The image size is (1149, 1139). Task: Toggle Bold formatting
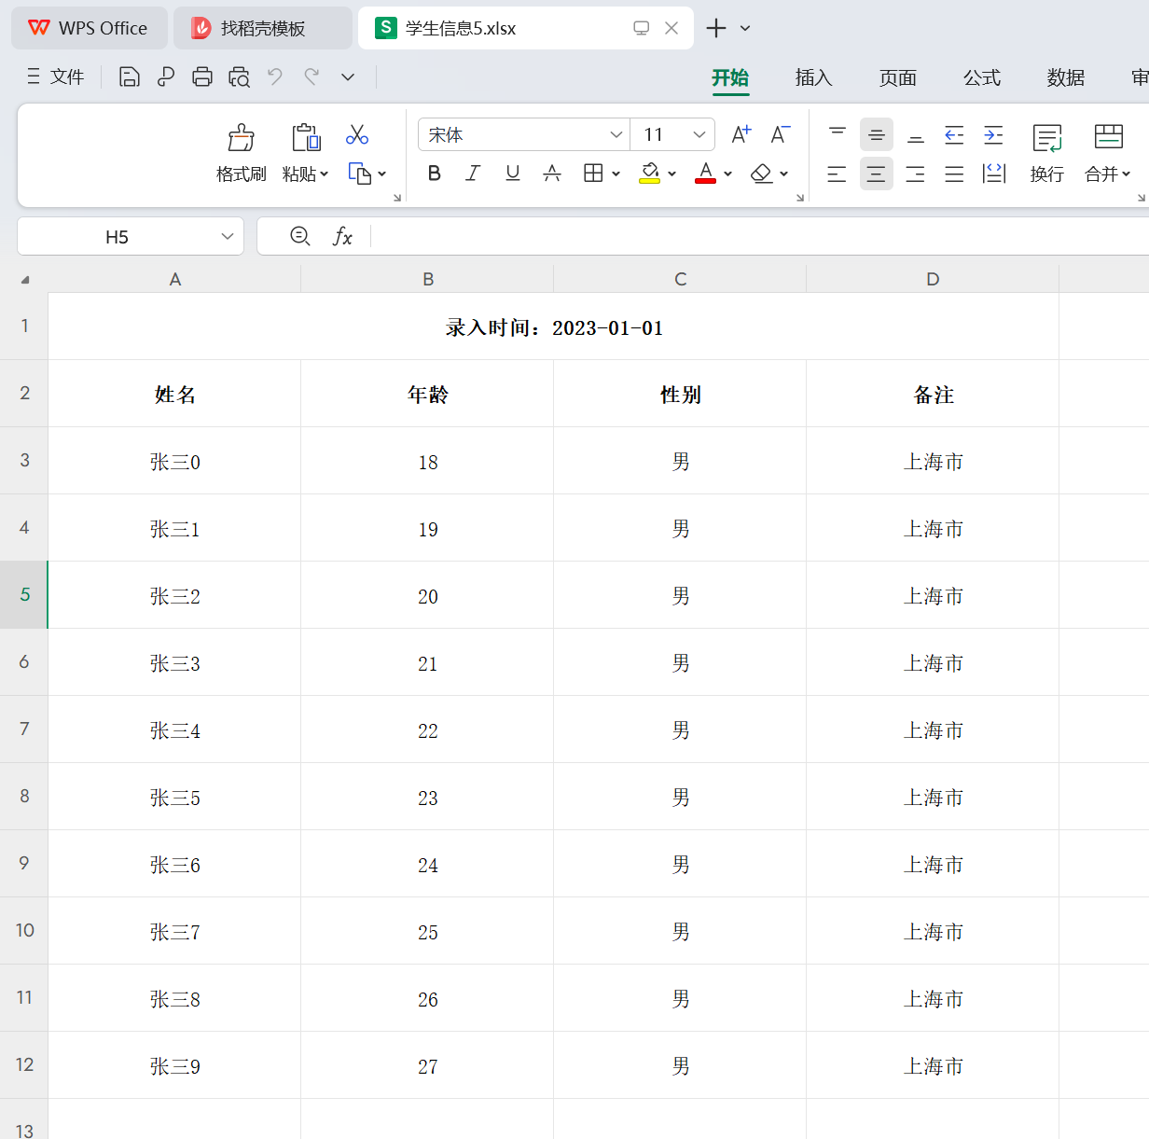click(434, 174)
